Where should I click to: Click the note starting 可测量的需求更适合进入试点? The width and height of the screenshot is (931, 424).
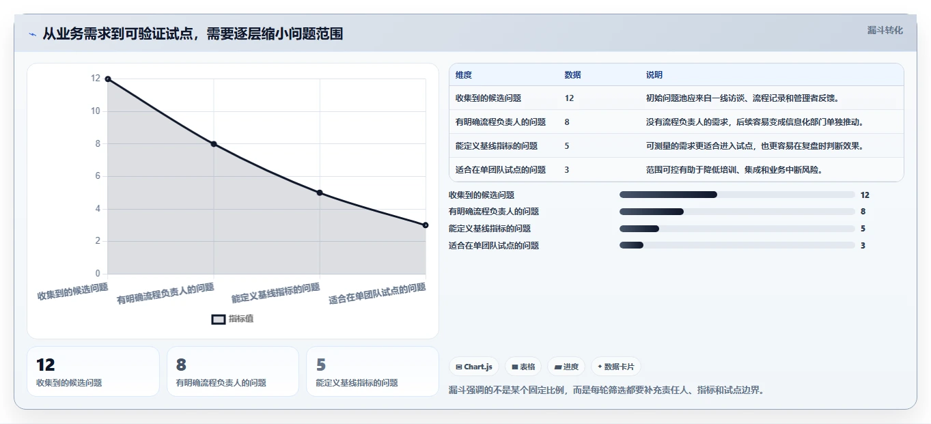[x=755, y=146]
